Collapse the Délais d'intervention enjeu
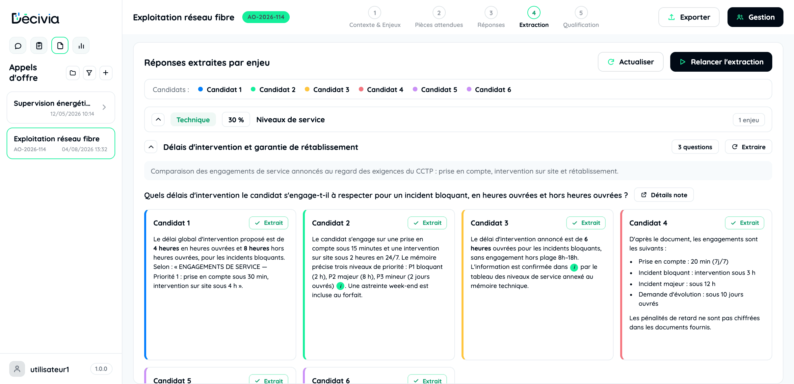Viewport: 794px width, 384px height. tap(151, 147)
